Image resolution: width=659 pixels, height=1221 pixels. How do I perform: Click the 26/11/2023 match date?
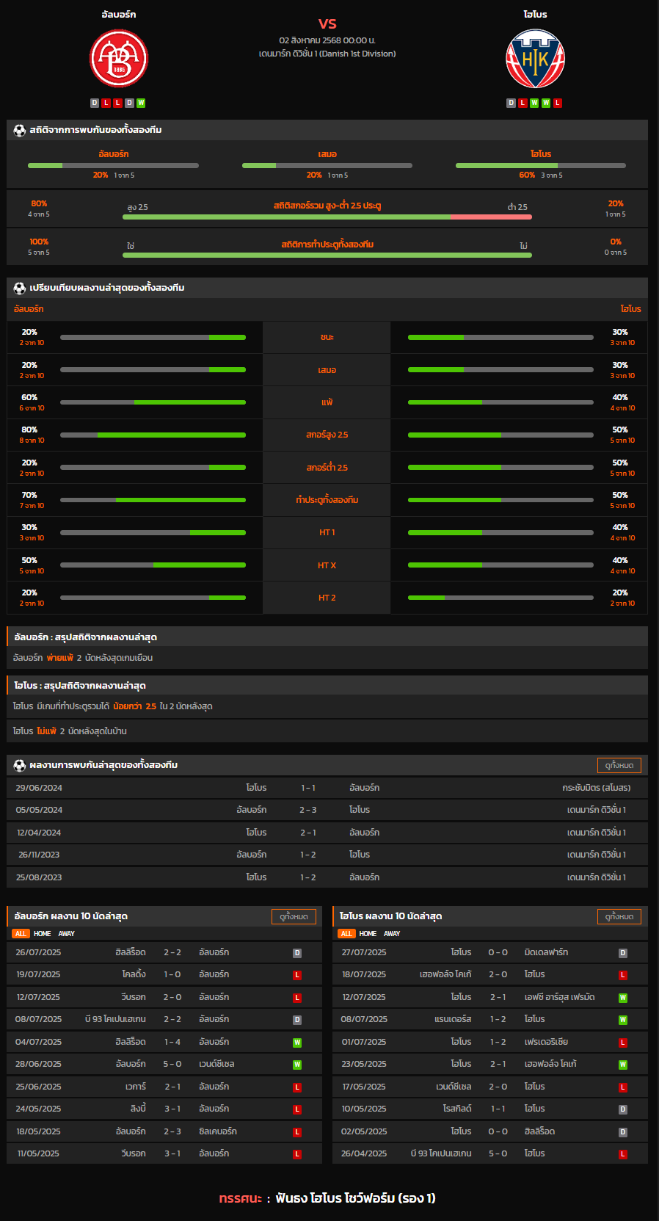[x=39, y=855]
